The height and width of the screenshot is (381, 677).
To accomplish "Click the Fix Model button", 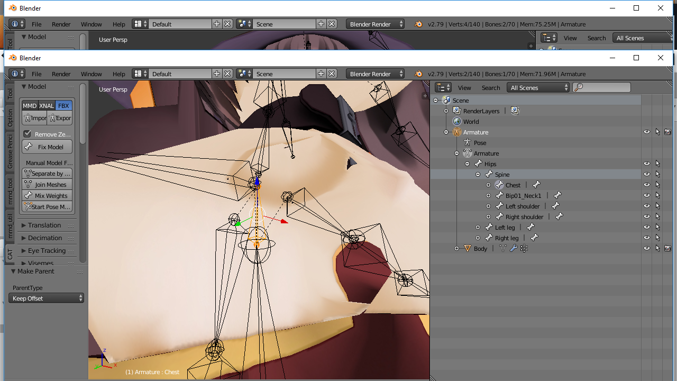I will [47, 147].
